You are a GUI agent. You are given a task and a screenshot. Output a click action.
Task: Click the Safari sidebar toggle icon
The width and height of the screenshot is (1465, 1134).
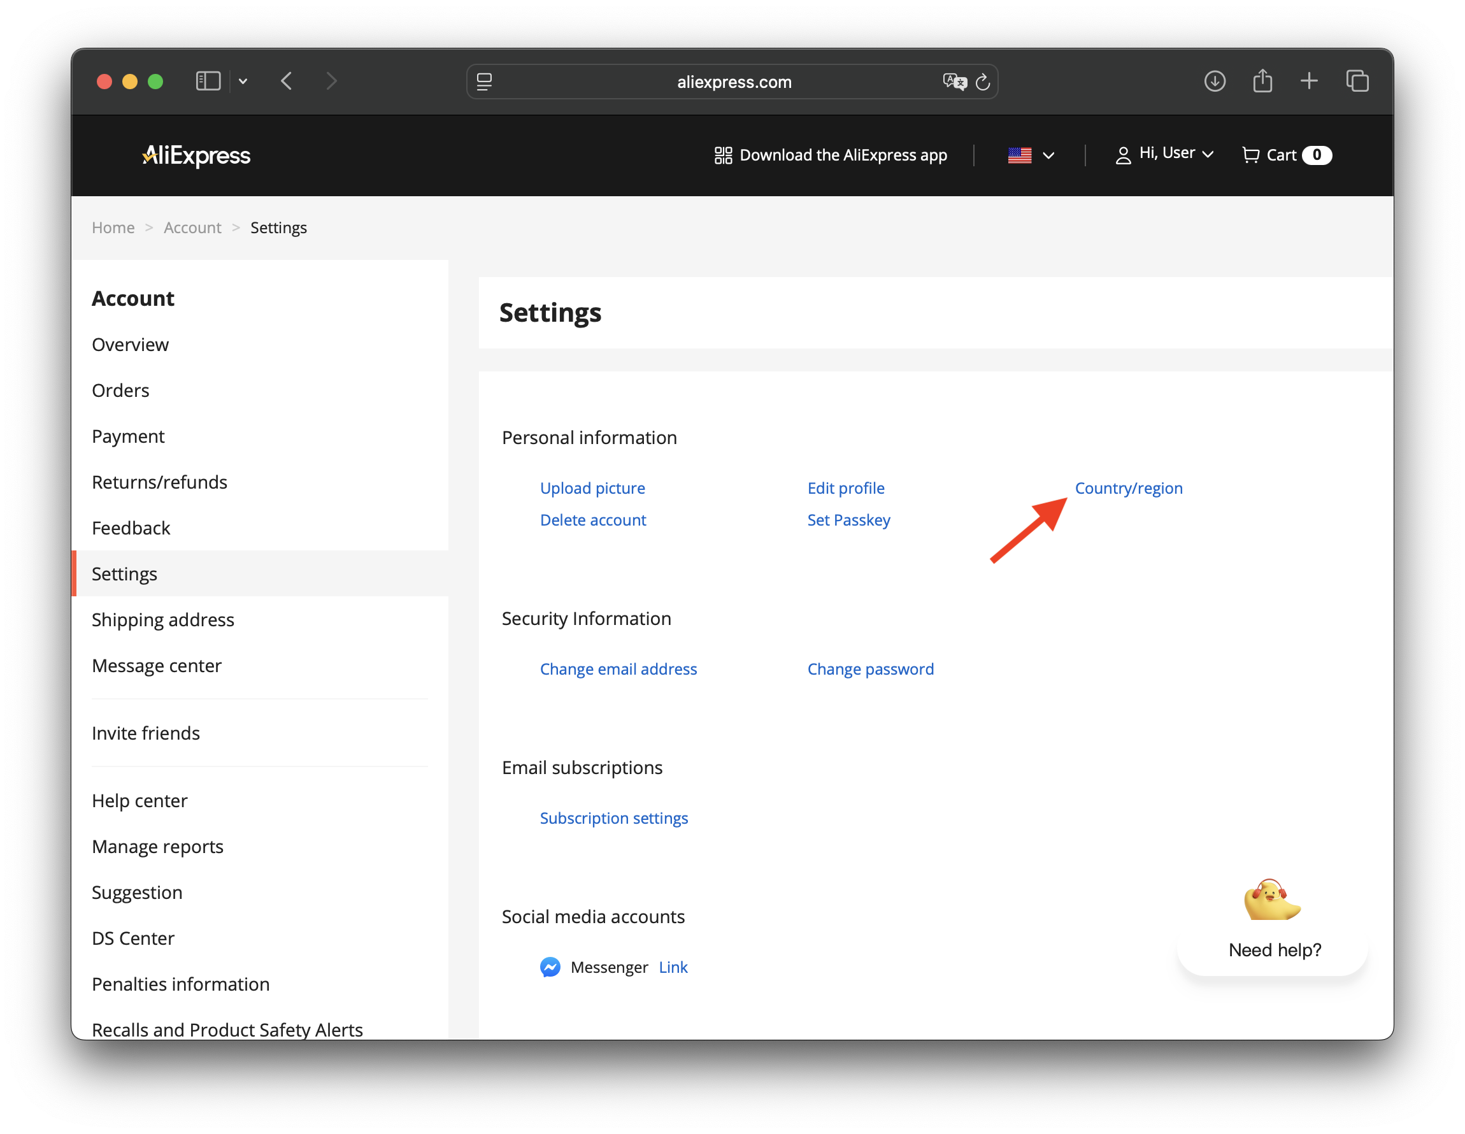coord(208,81)
